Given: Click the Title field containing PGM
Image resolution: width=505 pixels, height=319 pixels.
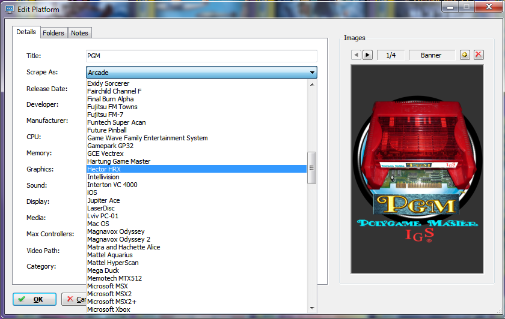Looking at the screenshot, I should 201,56.
